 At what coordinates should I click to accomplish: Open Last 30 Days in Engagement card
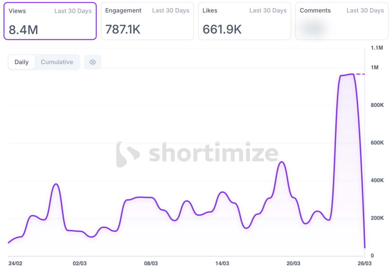(171, 11)
